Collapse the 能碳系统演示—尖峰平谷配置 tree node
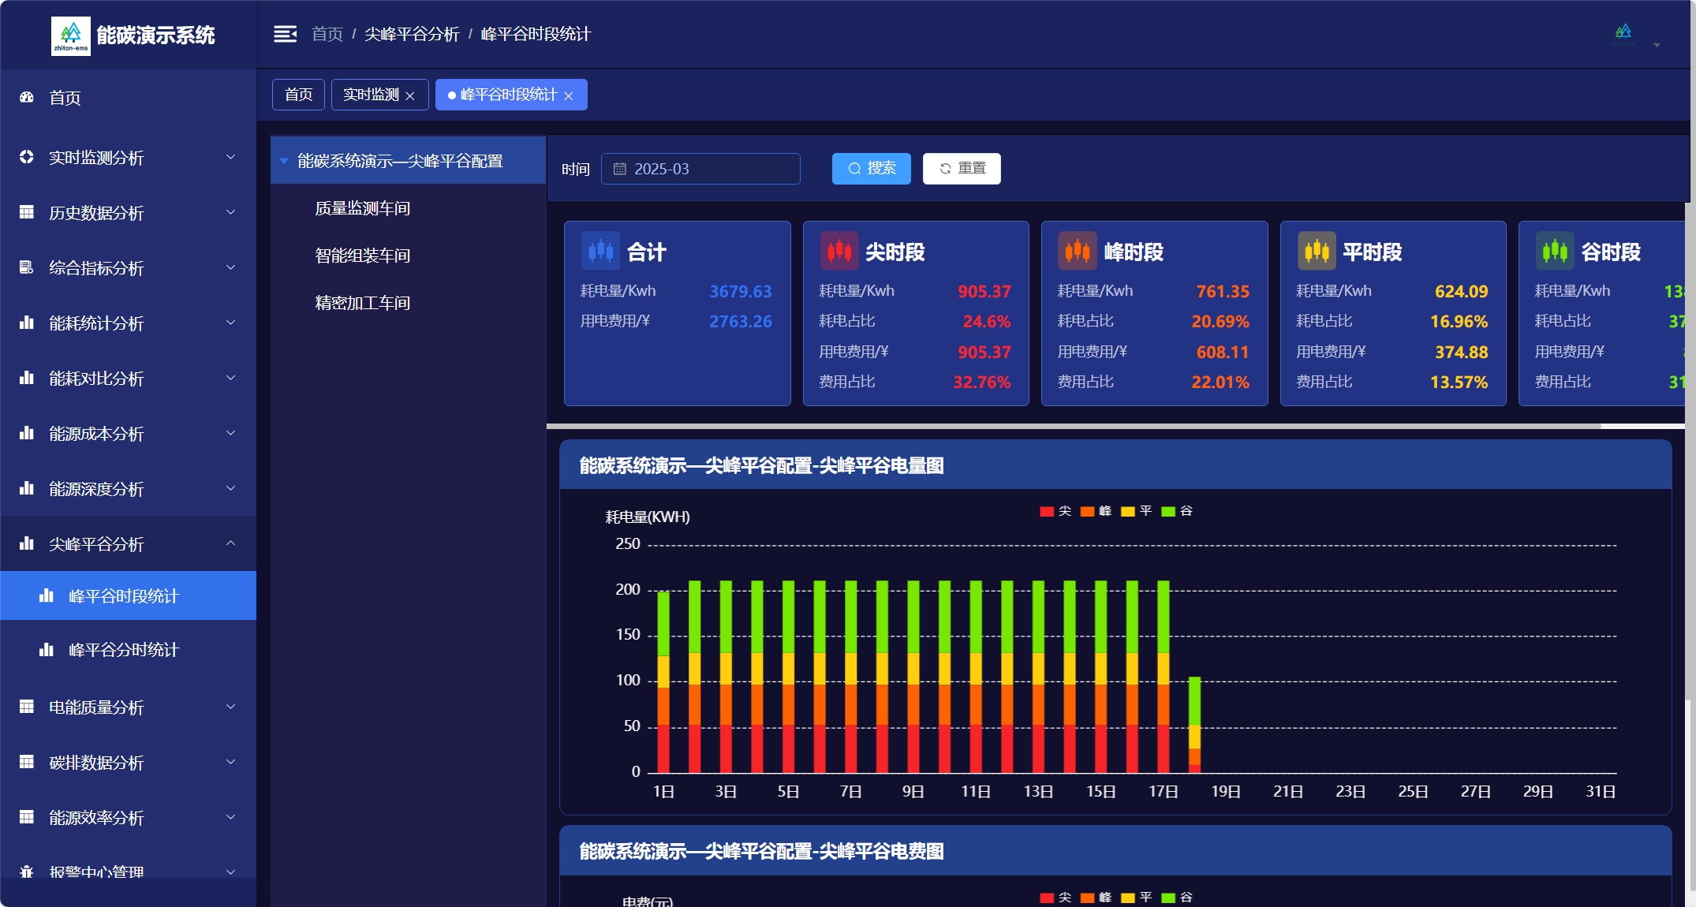This screenshot has height=907, width=1696. (284, 161)
